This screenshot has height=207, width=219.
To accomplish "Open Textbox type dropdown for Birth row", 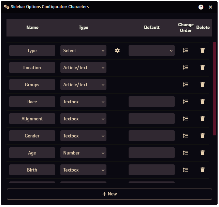I will point(83,170).
